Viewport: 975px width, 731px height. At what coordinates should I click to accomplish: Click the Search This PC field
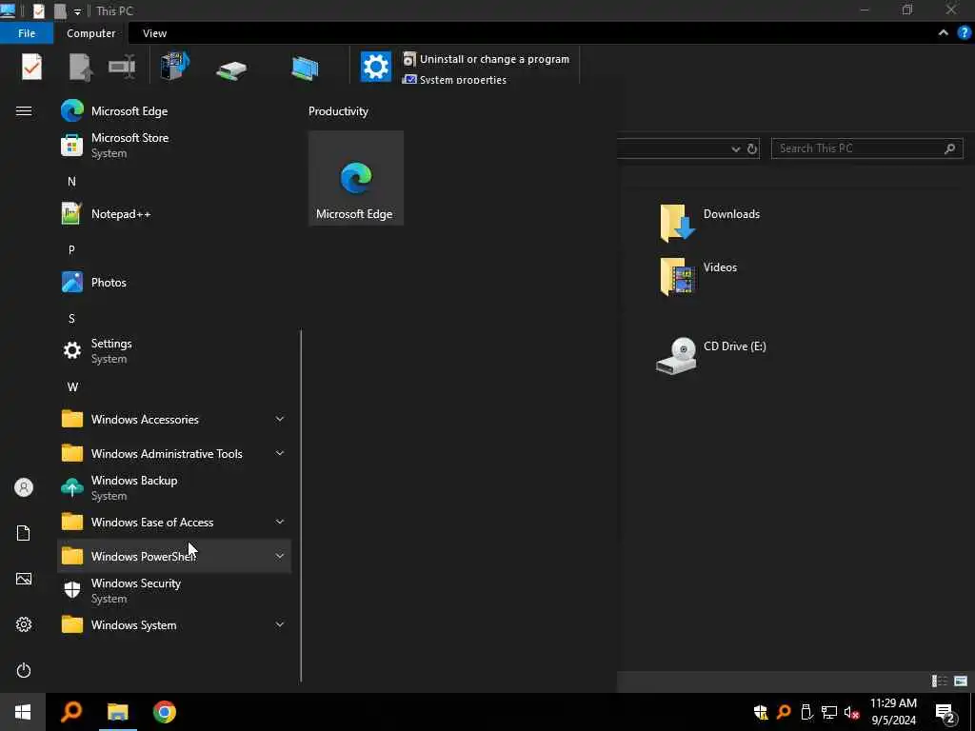coord(866,148)
